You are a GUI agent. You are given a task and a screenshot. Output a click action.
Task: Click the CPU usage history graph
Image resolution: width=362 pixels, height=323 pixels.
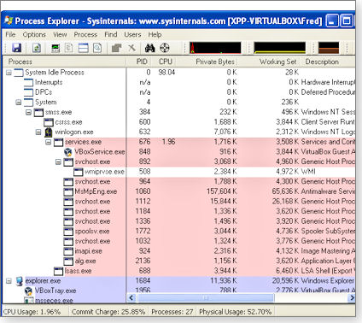[215, 48]
